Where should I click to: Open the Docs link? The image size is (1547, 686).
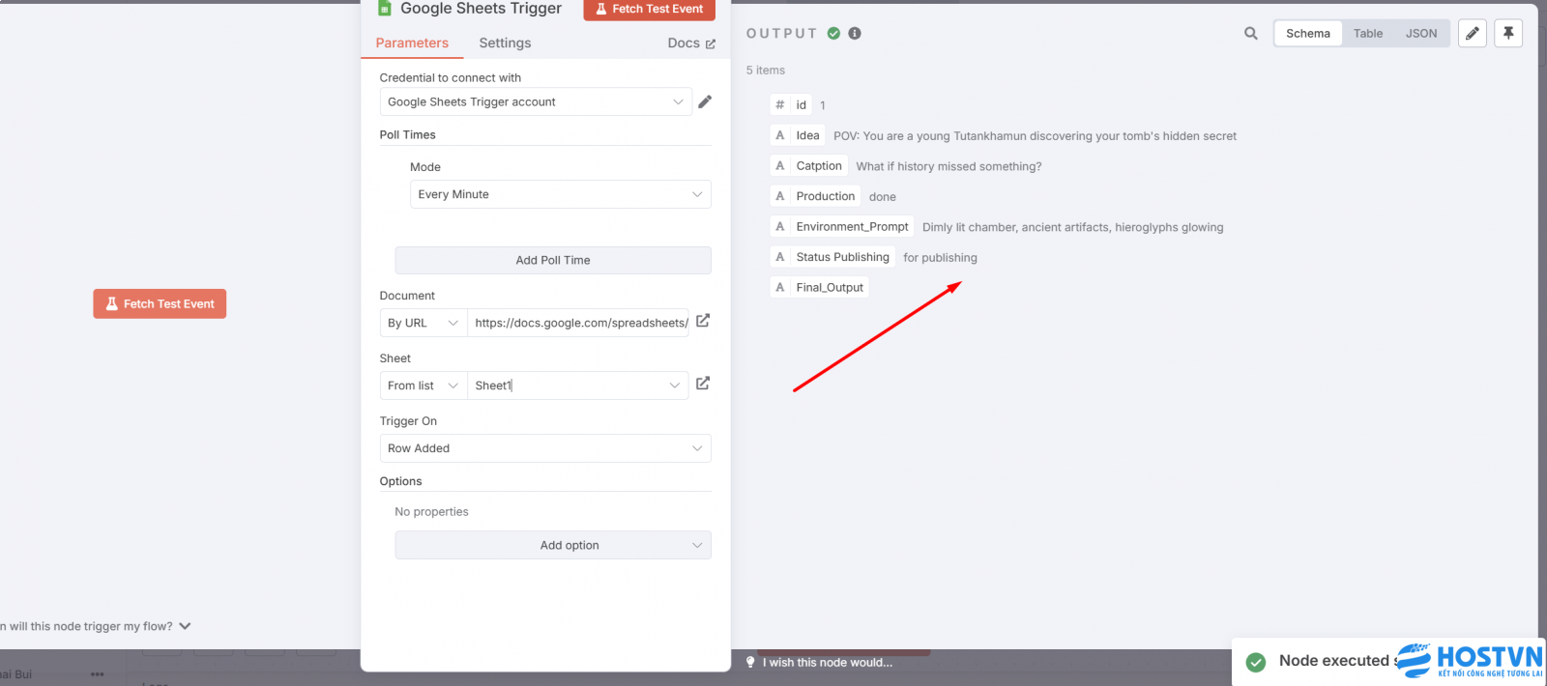tap(691, 43)
